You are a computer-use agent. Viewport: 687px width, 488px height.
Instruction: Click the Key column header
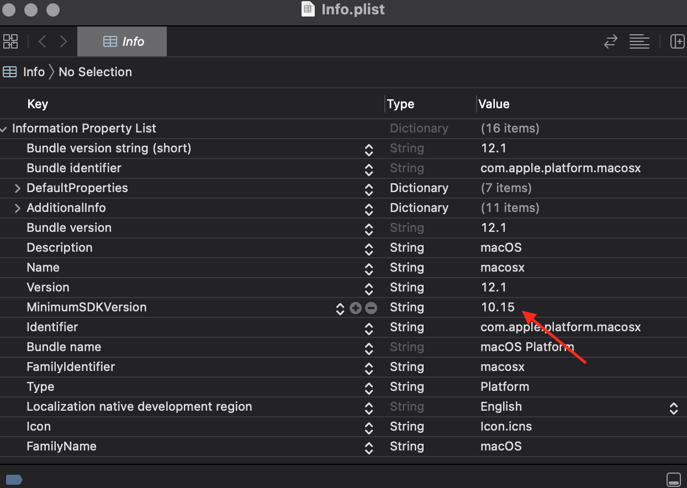tap(38, 104)
